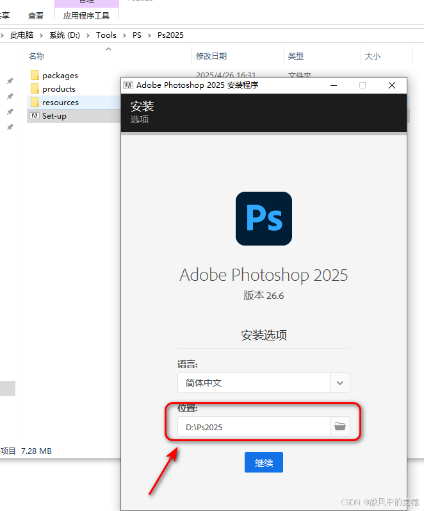Expand the chevron after Tools in address bar

point(124,35)
